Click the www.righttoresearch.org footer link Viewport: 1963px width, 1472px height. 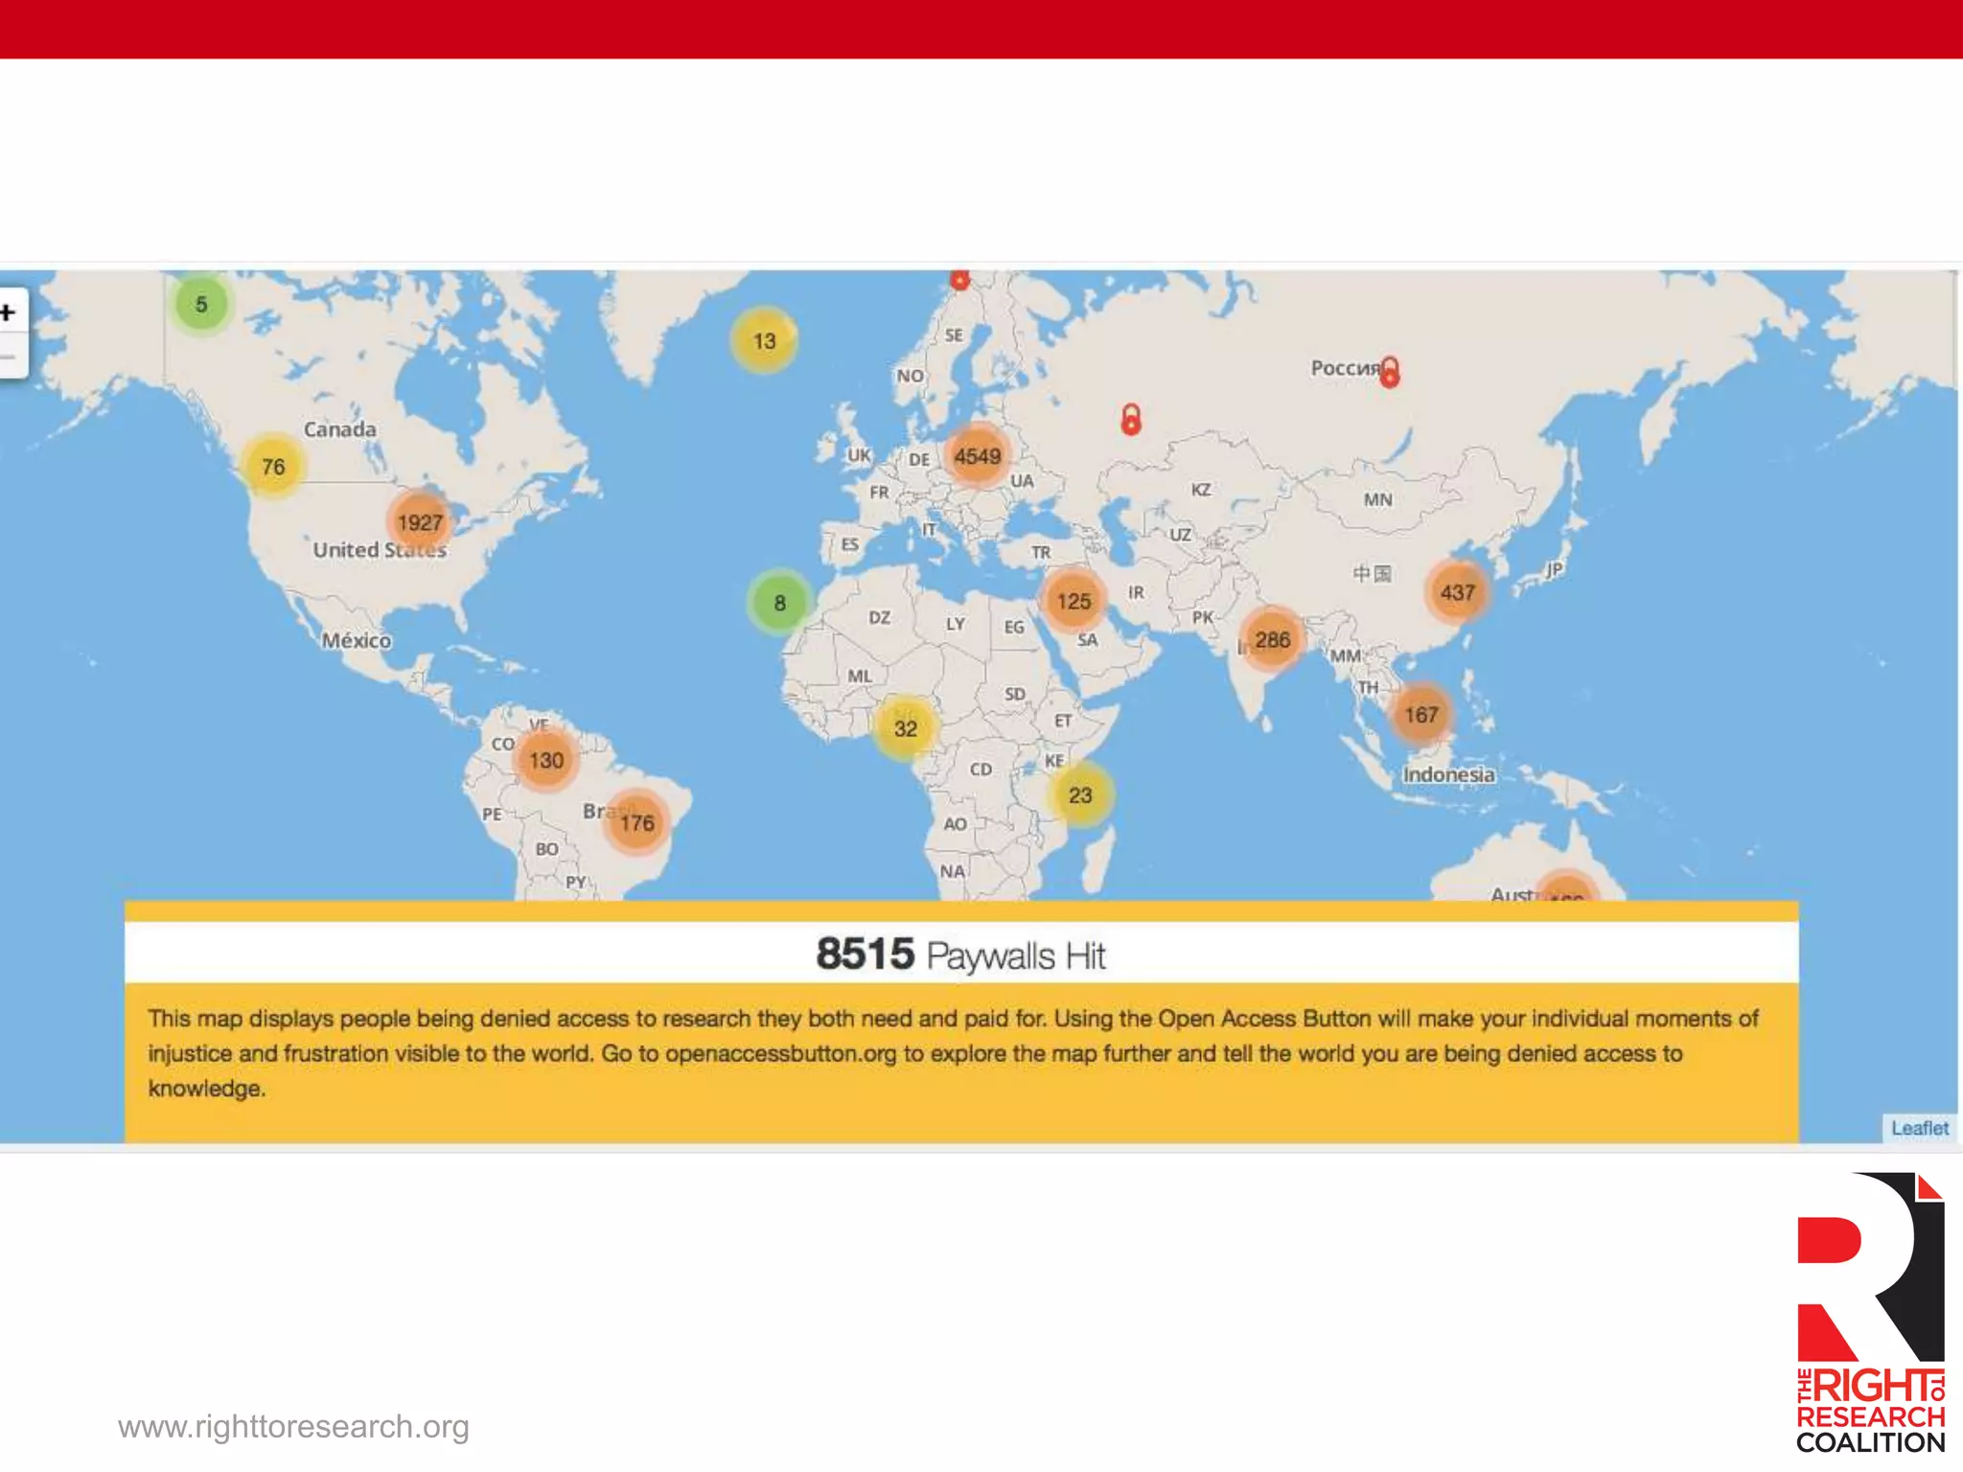(293, 1426)
